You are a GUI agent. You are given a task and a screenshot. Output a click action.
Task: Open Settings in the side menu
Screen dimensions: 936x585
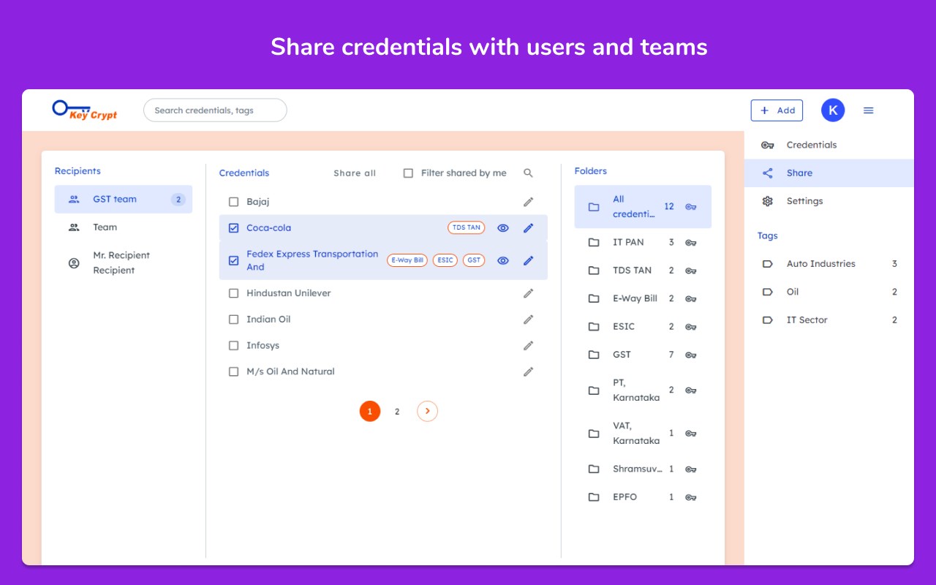(x=829, y=201)
